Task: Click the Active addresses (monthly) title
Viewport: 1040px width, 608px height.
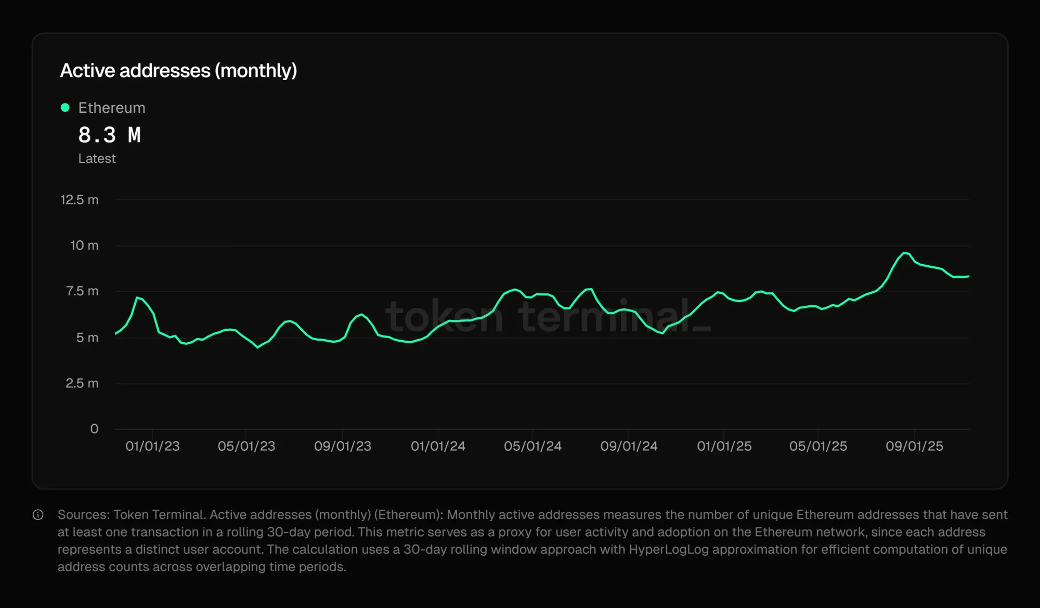Action: [178, 70]
